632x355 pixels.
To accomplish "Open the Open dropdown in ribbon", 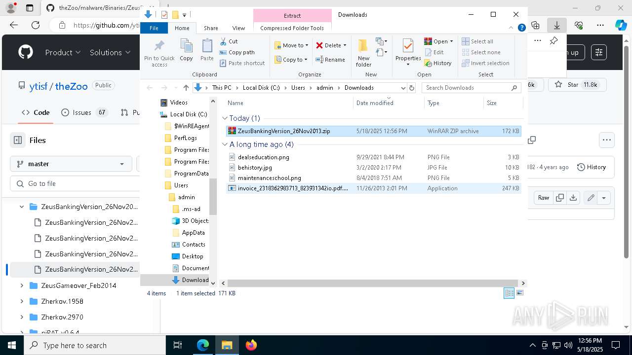I will [x=438, y=41].
